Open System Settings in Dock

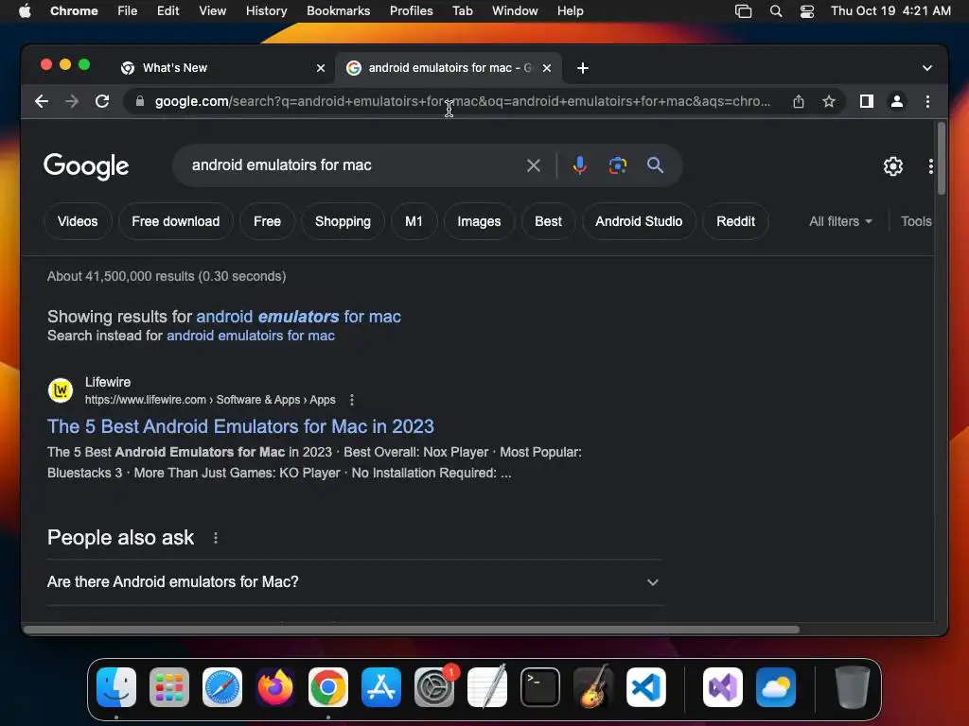[434, 687]
